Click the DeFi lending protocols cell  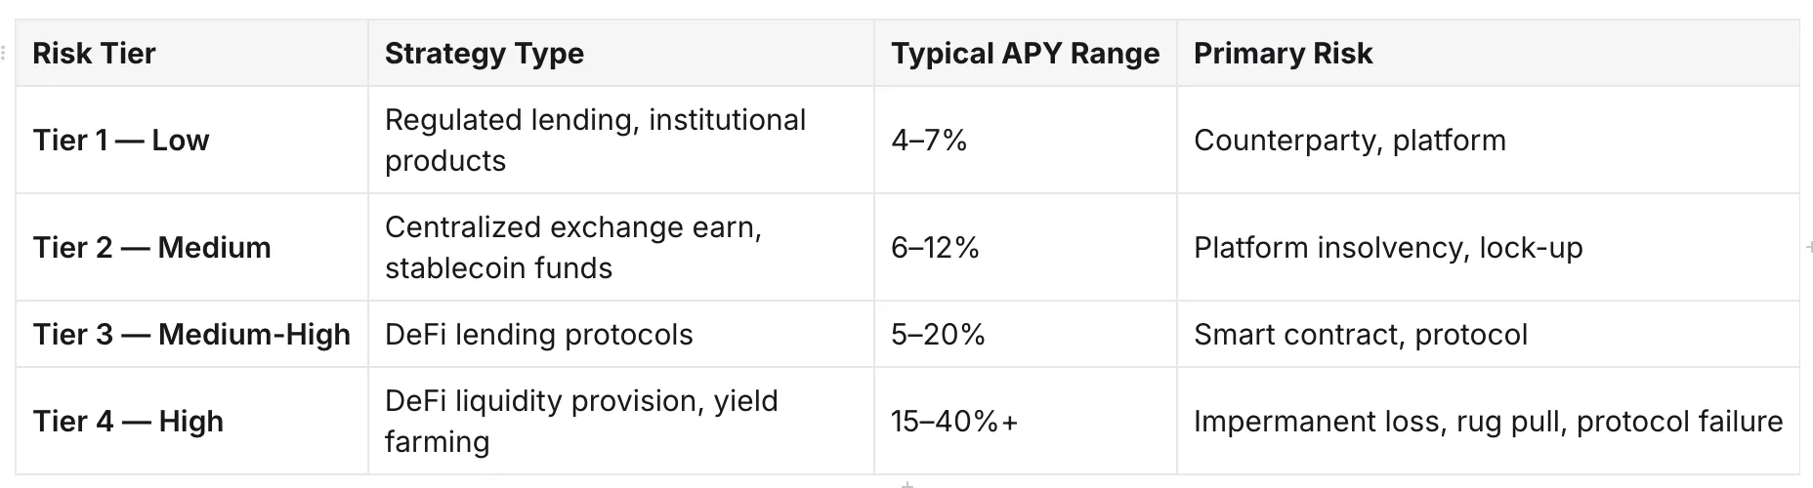pos(621,334)
